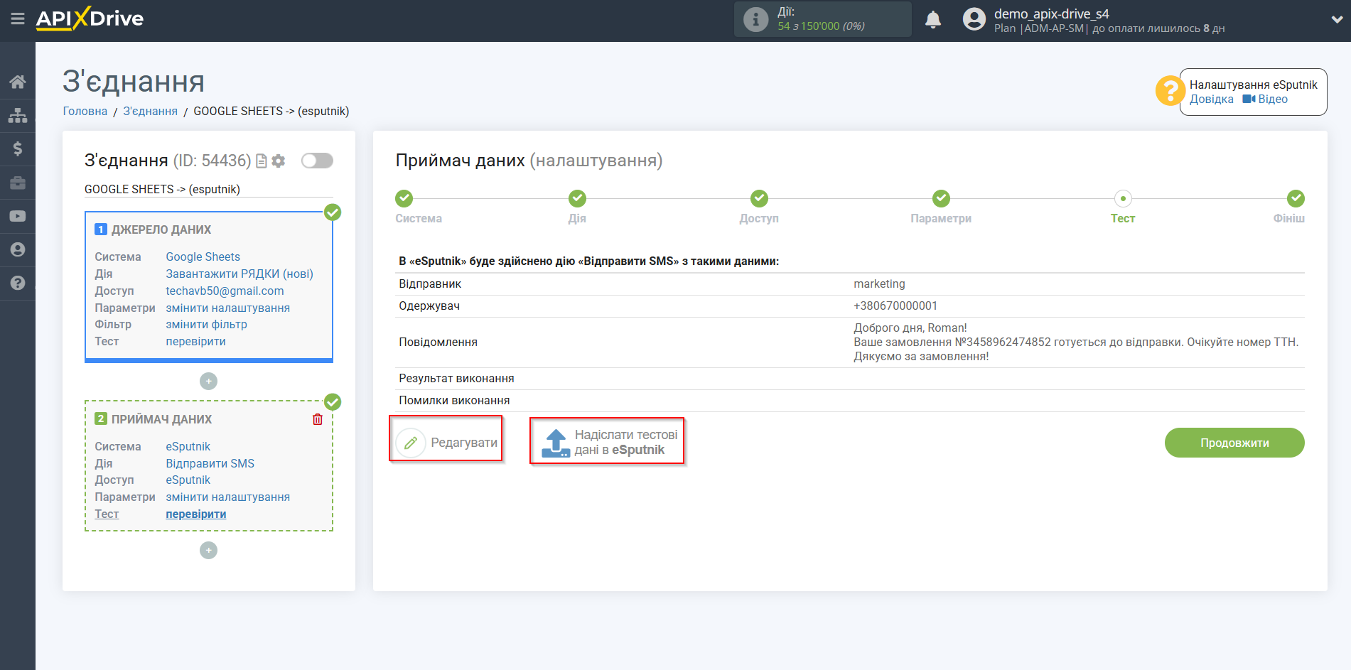Add step with plus below data receiver
This screenshot has height=670, width=1351.
[x=208, y=550]
